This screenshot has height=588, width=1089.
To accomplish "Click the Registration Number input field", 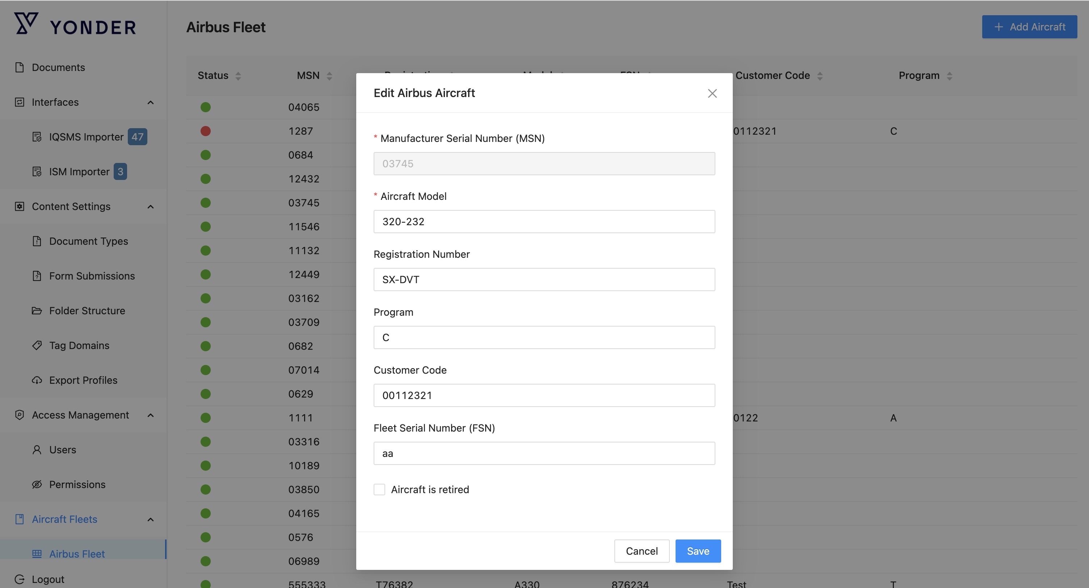I will click(x=544, y=280).
